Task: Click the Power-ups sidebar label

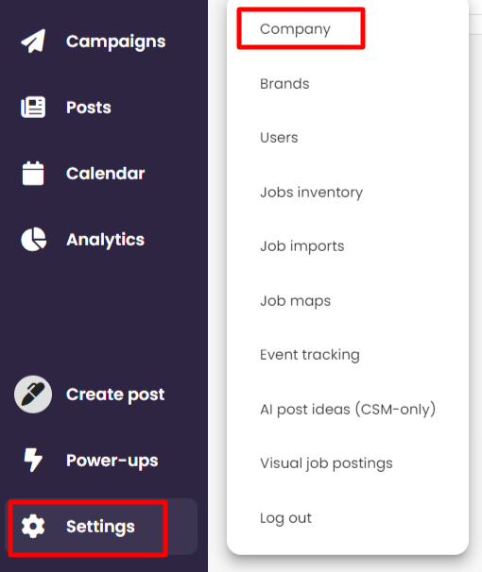Action: tap(112, 461)
